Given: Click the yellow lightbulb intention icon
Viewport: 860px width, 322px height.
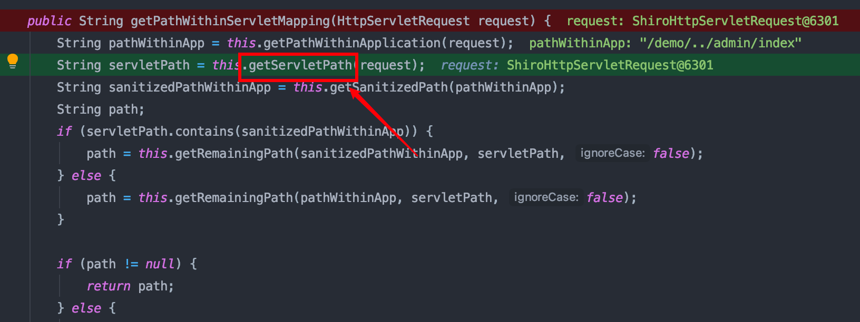Looking at the screenshot, I should coord(13,61).
